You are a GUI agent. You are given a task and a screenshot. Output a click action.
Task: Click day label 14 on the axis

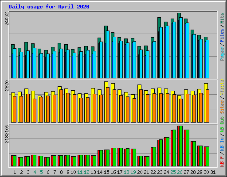click(100, 172)
